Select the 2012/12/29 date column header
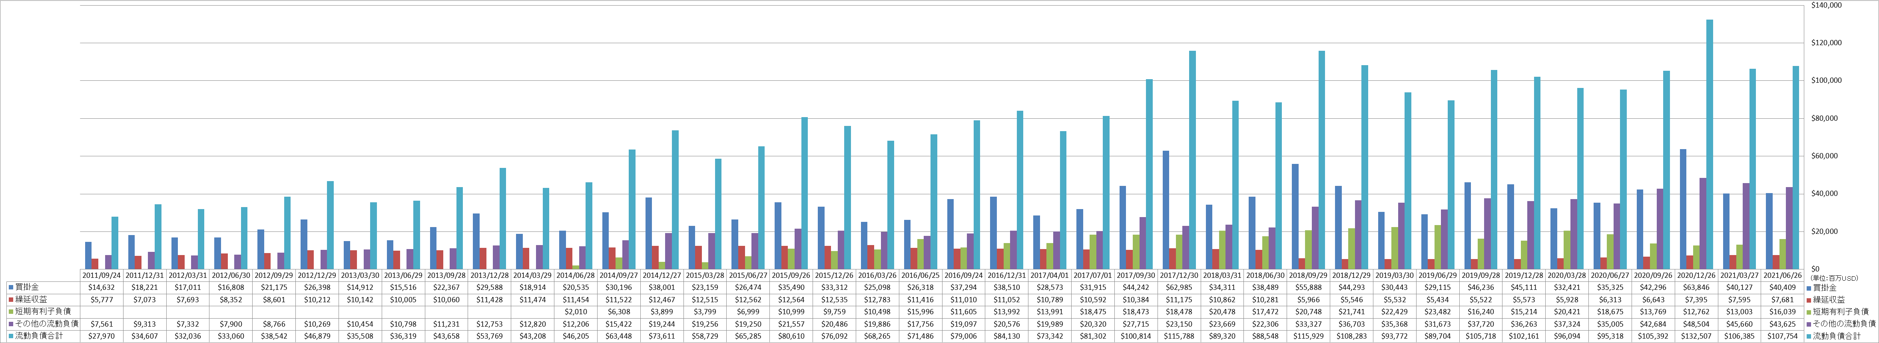 [317, 276]
